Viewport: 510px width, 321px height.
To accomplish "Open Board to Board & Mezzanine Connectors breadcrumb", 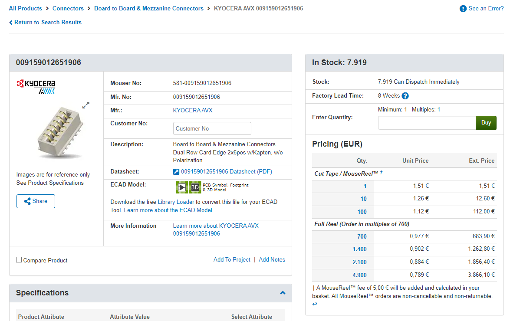I will click(x=148, y=8).
